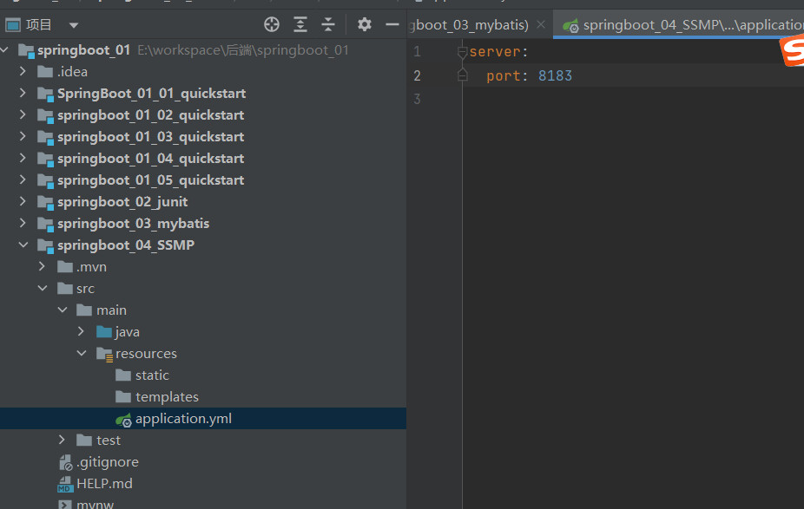Screen dimensions: 804x509
Task: Open the .gitignore file
Action: coord(107,462)
